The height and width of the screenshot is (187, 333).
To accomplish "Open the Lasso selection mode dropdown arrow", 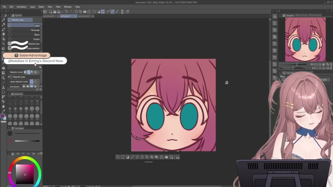I will pos(38,82).
